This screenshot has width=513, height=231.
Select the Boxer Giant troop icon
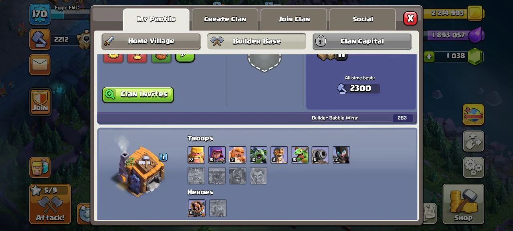point(238,155)
